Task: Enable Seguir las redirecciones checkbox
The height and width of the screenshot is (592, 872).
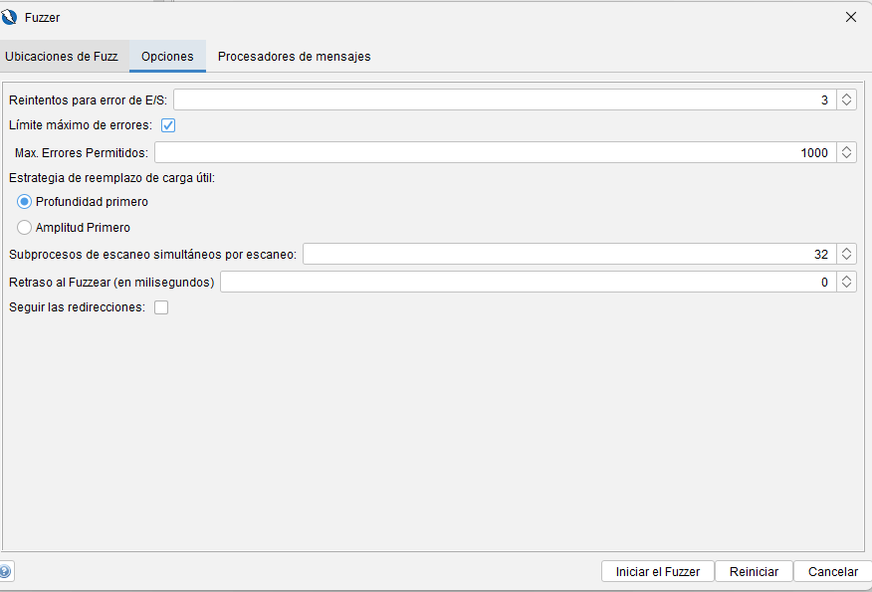Action: coord(161,307)
